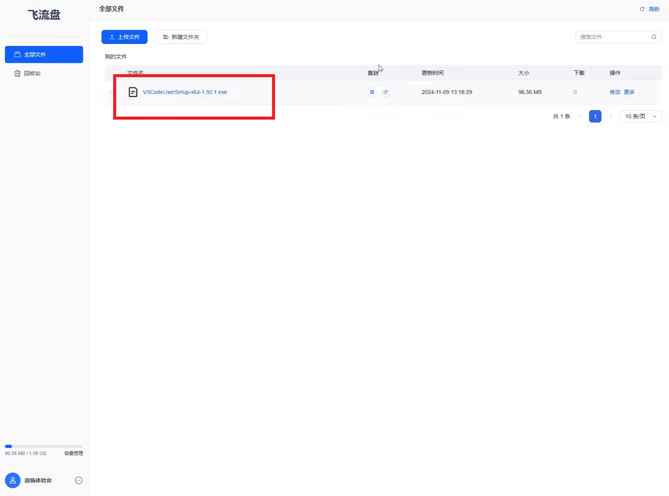Refresh the list with 刷新

(x=650, y=9)
